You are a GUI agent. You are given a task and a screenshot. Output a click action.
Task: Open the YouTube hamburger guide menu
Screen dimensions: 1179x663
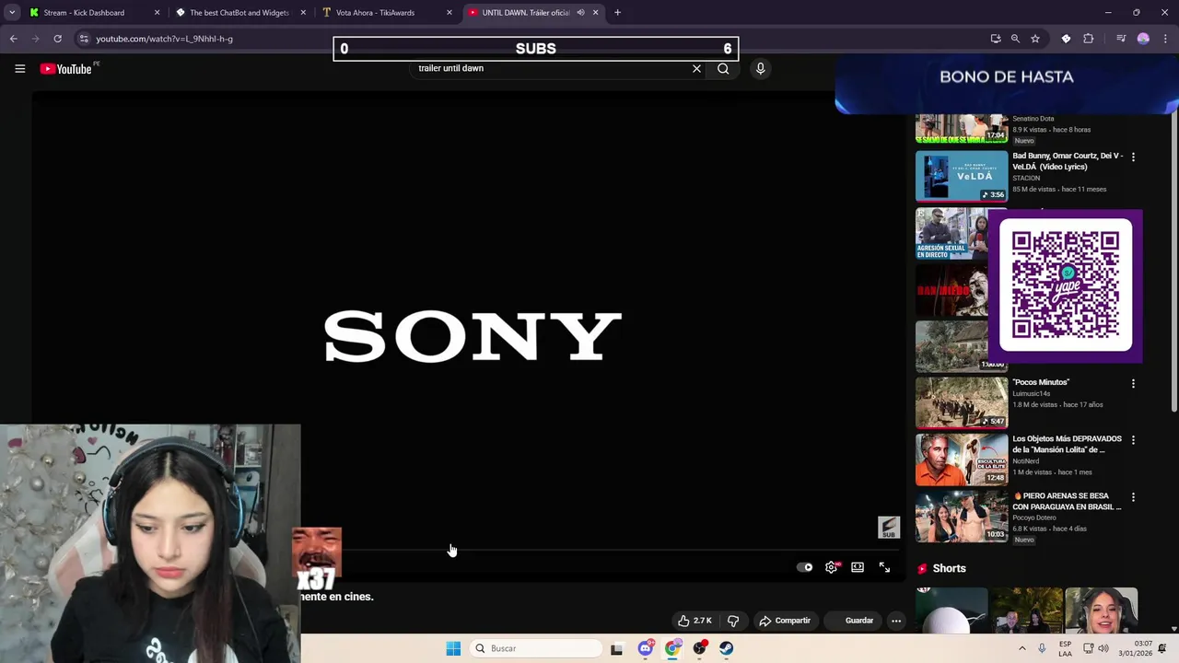pyautogui.click(x=19, y=68)
